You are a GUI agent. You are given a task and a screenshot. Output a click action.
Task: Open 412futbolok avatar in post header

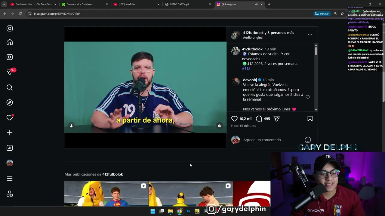(x=235, y=35)
